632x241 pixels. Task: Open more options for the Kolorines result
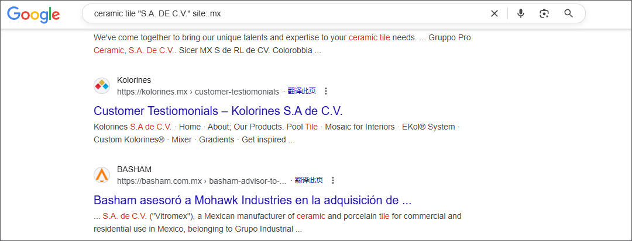pyautogui.click(x=326, y=92)
